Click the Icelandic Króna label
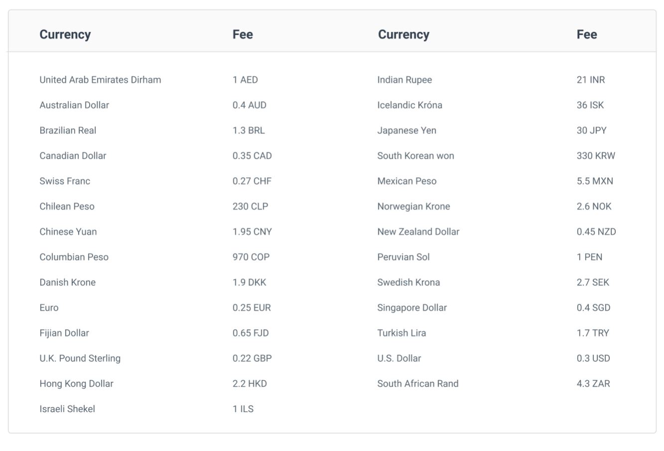Image resolution: width=664 pixels, height=451 pixels. (x=410, y=105)
